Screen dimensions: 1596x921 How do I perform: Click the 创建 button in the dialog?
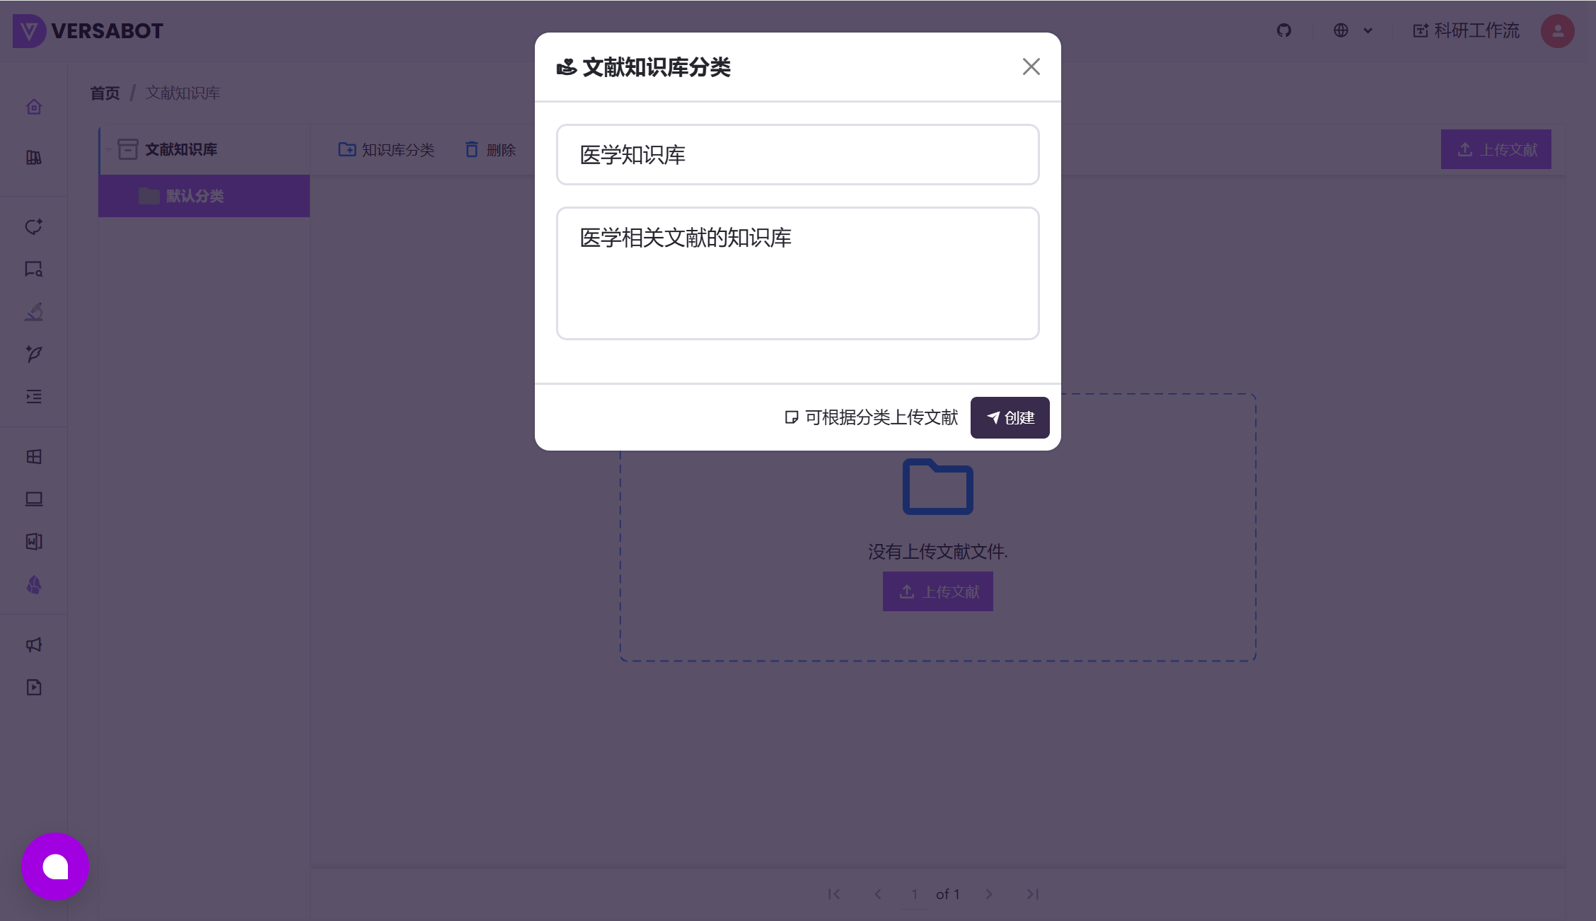(x=1010, y=417)
